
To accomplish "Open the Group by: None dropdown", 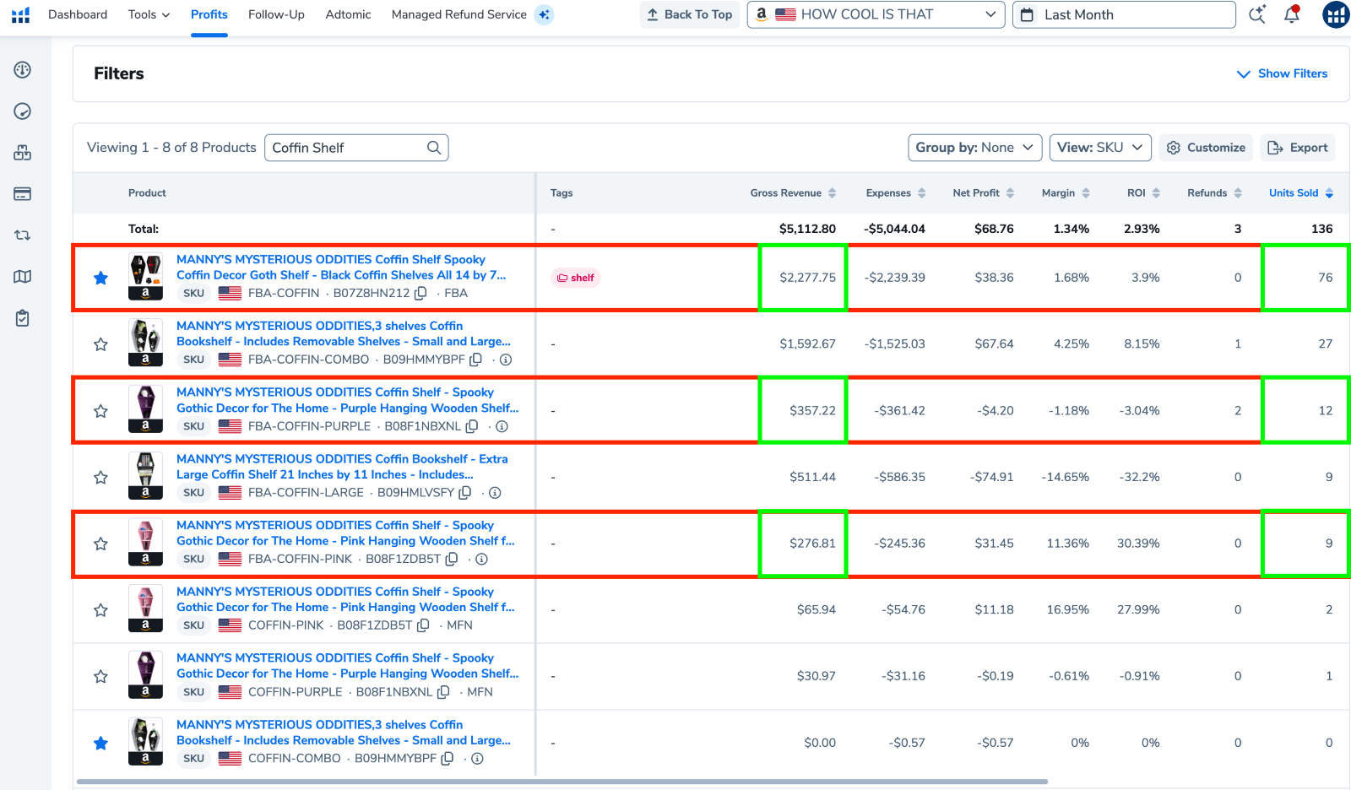I will point(974,148).
